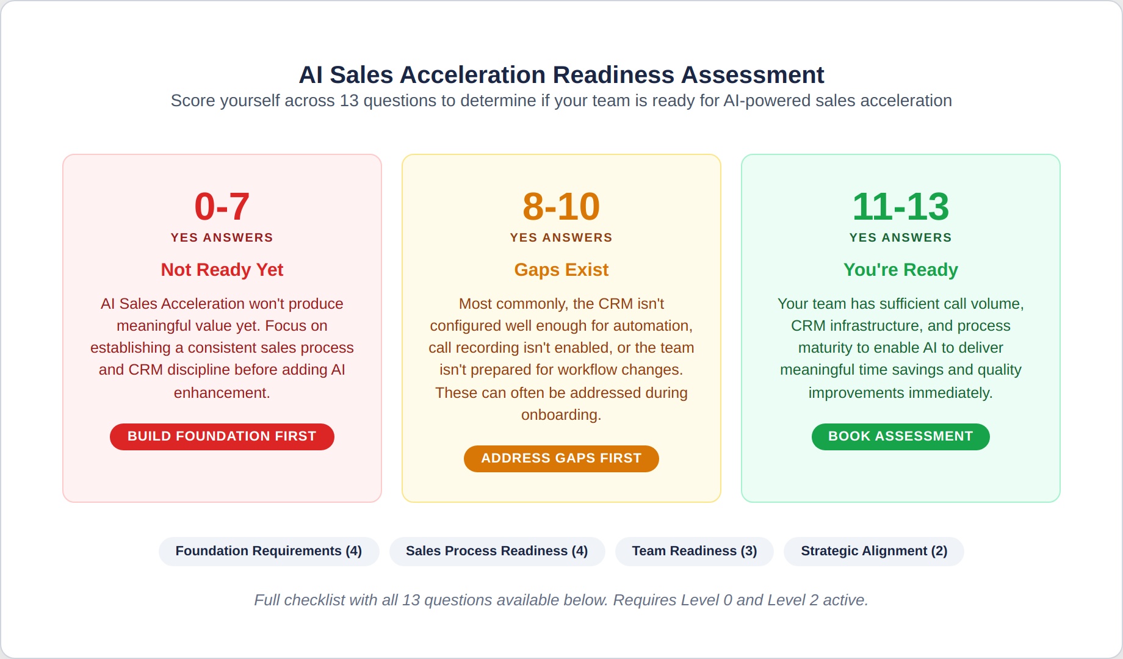Click the yellow card's CRM description paragraph
The image size is (1123, 659).
(x=561, y=359)
